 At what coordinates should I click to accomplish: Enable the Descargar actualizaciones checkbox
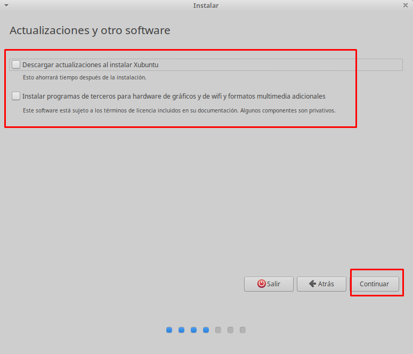point(16,65)
